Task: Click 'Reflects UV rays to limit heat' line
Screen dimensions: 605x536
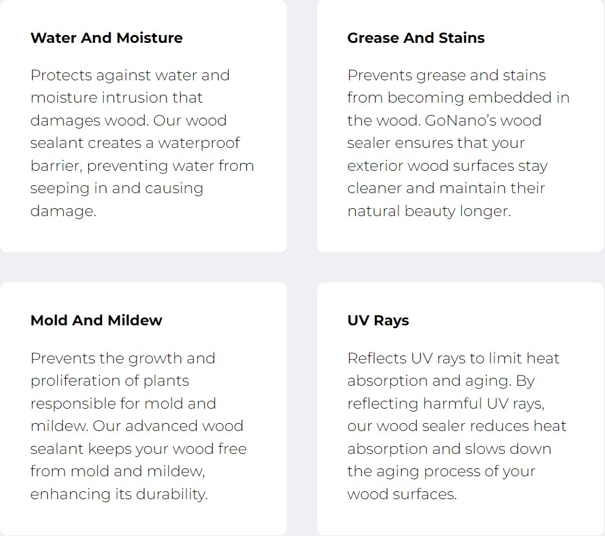Action: [x=453, y=358]
